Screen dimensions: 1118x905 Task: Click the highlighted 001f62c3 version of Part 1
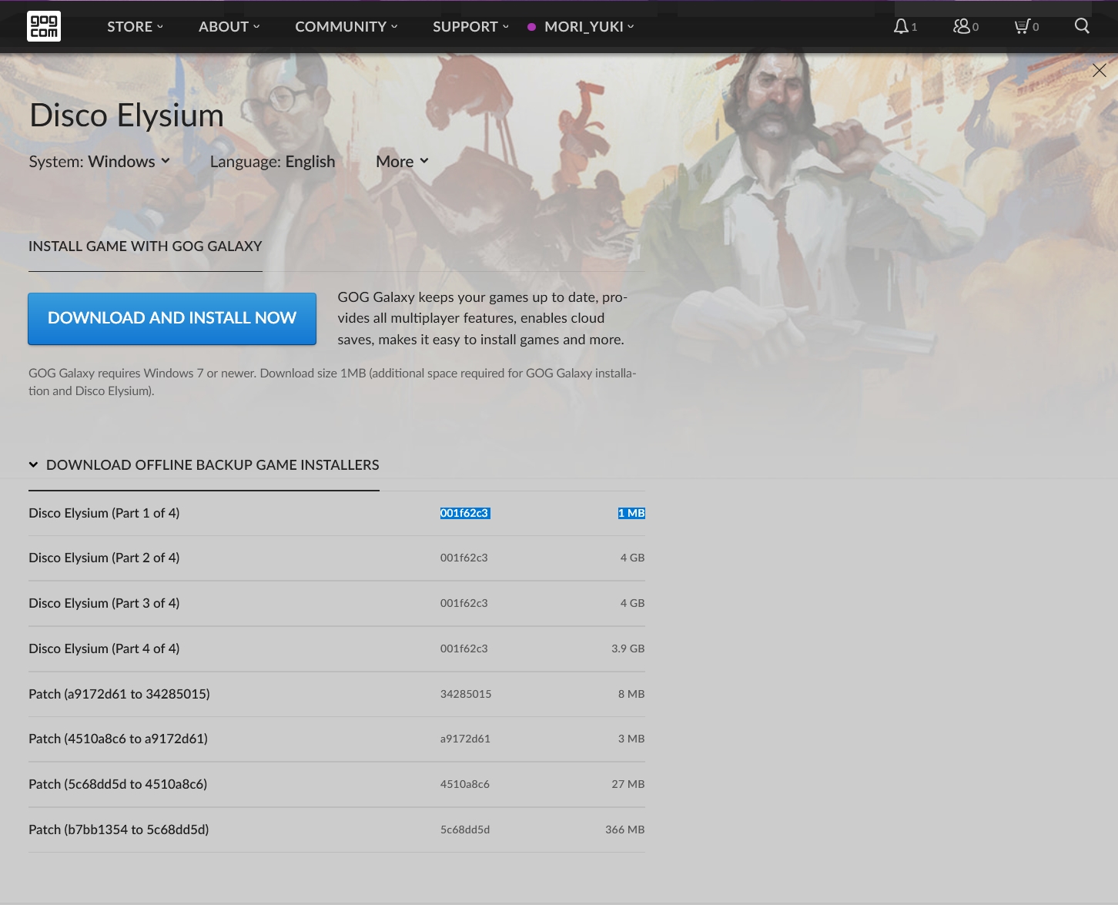coord(465,513)
